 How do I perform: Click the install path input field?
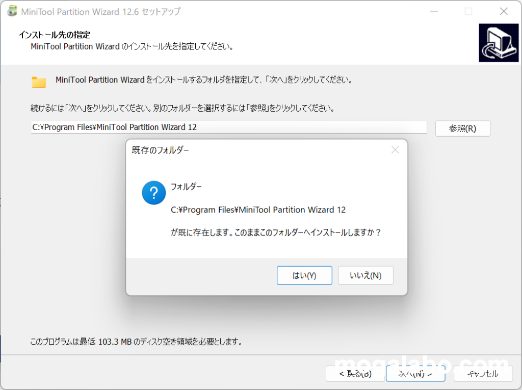pyautogui.click(x=228, y=127)
